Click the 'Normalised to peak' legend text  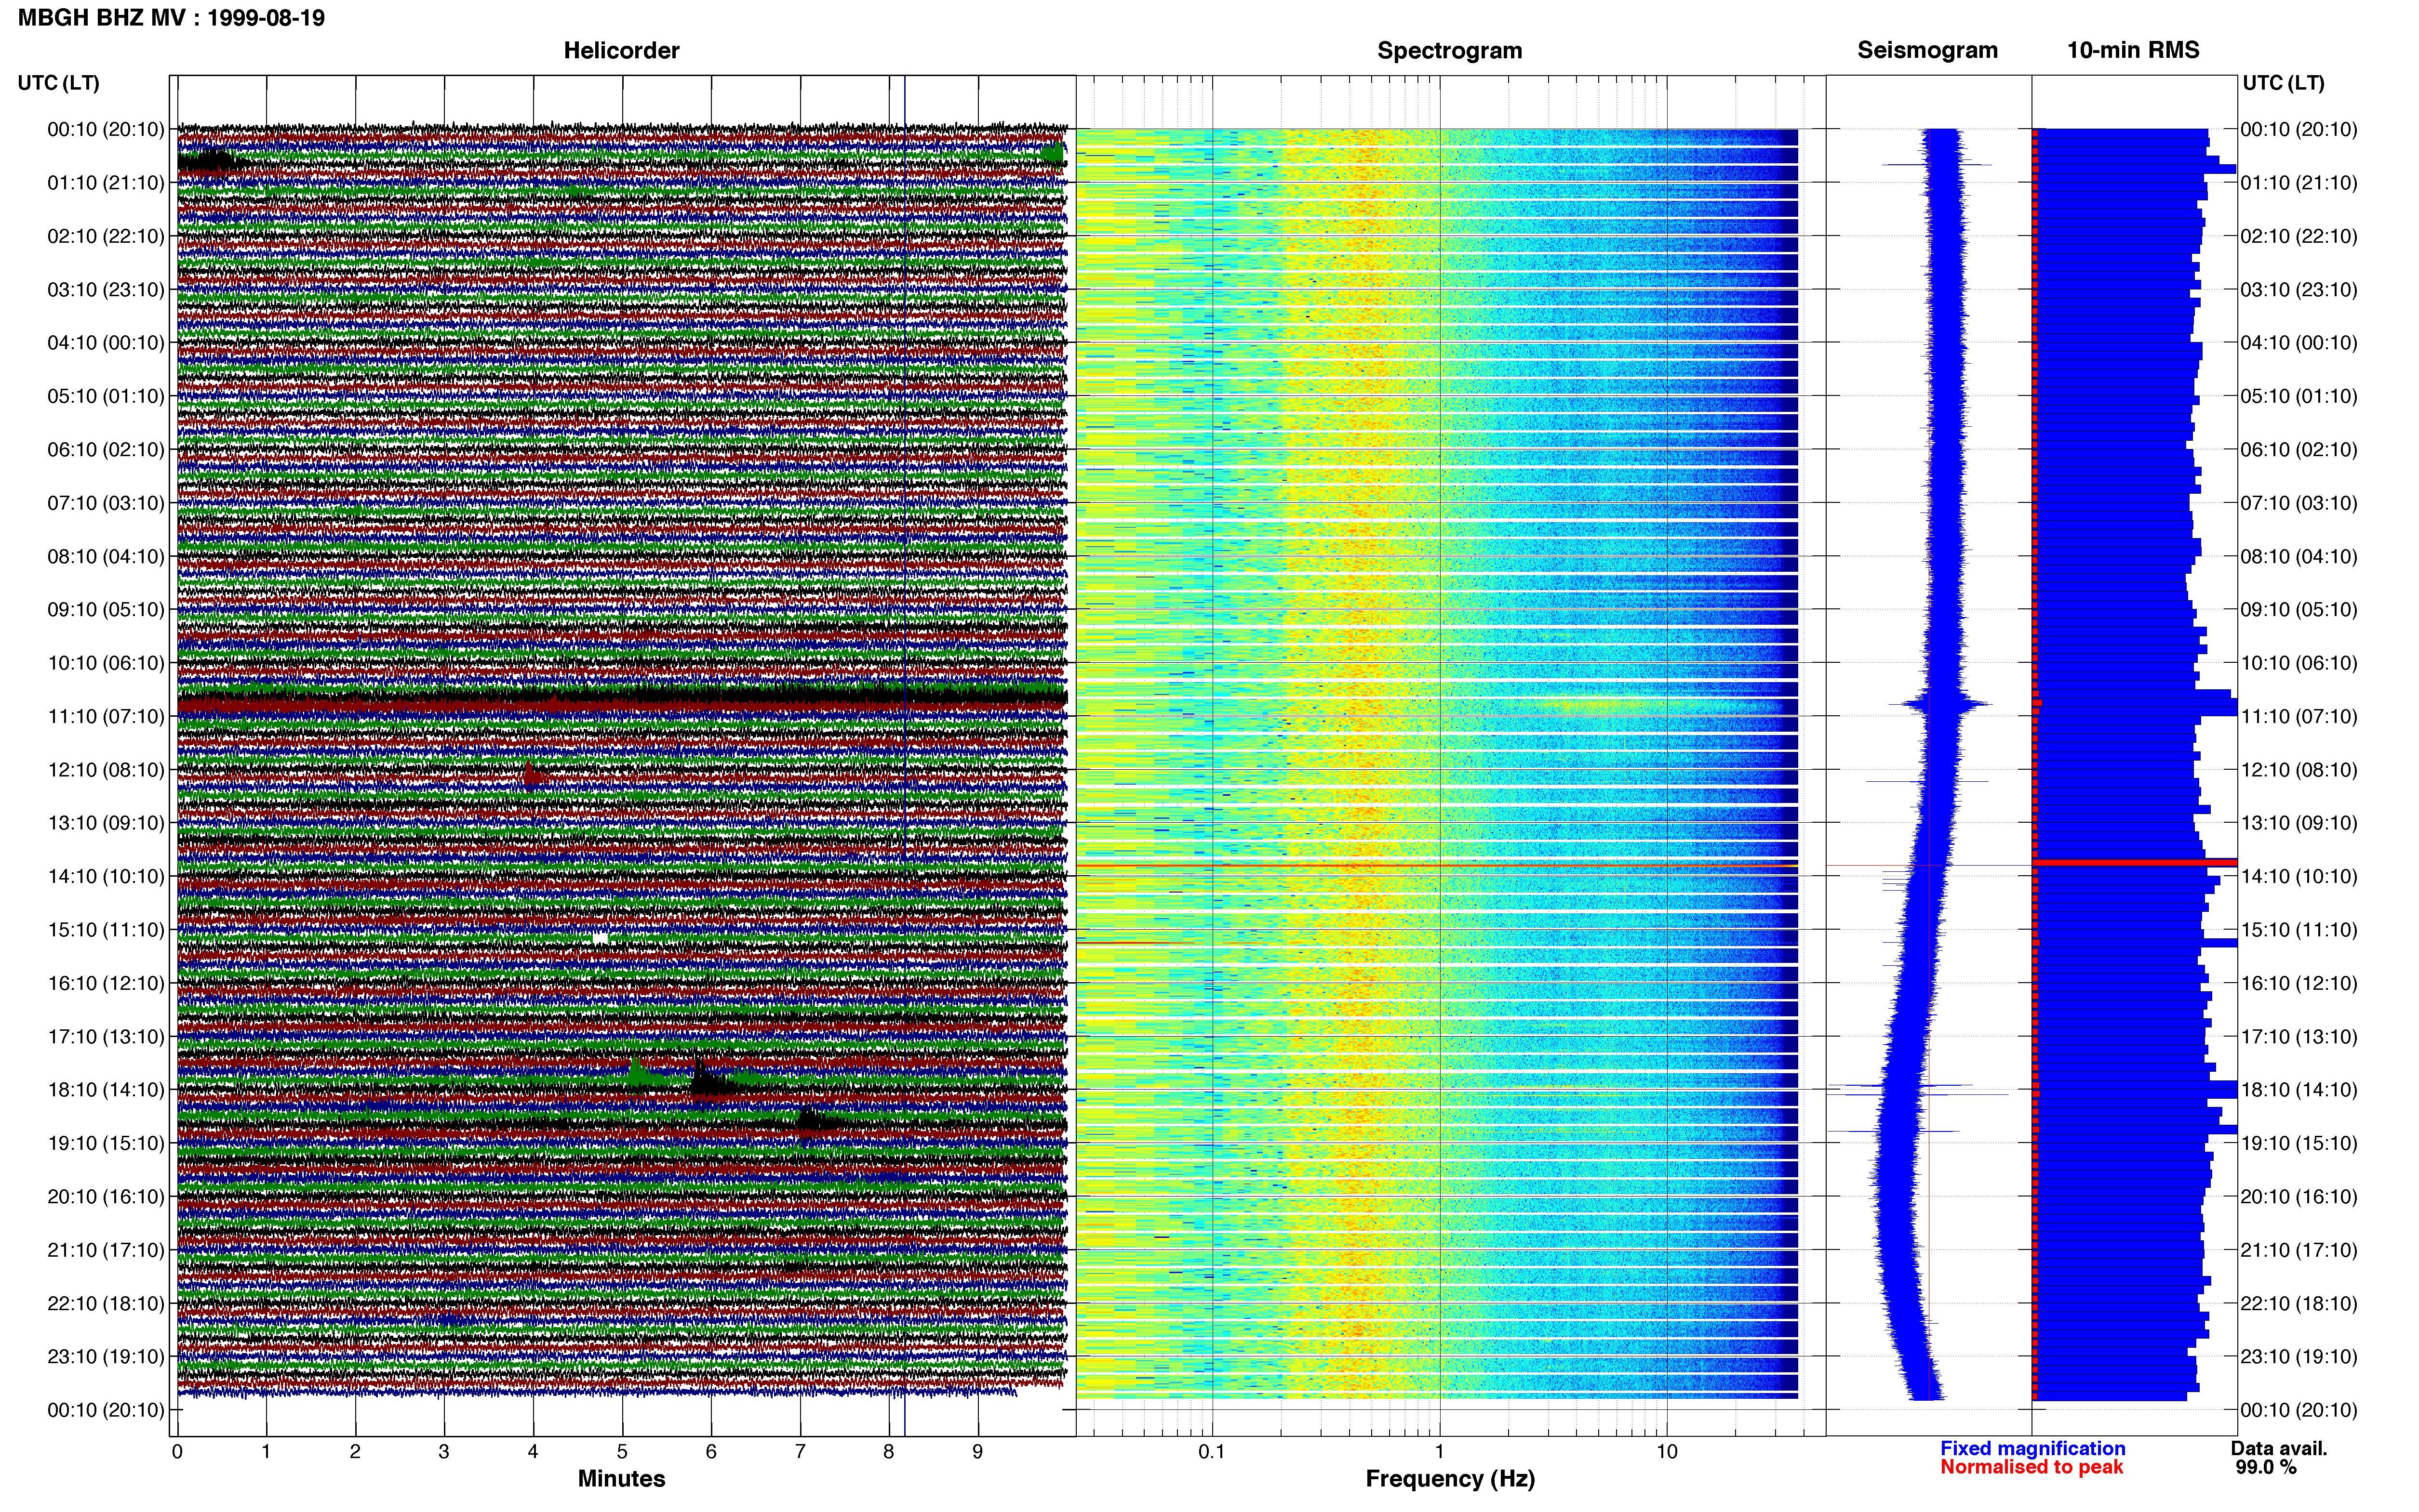click(2031, 1467)
